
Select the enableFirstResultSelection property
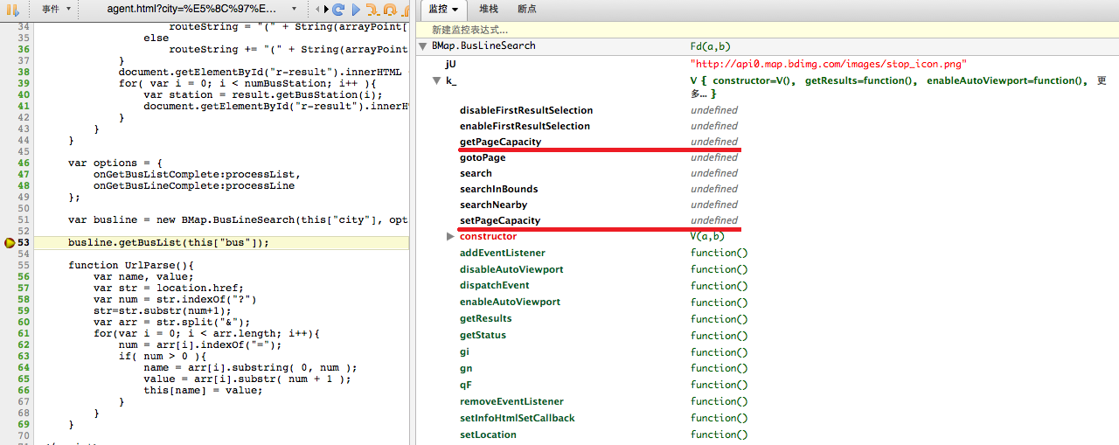tap(525, 126)
